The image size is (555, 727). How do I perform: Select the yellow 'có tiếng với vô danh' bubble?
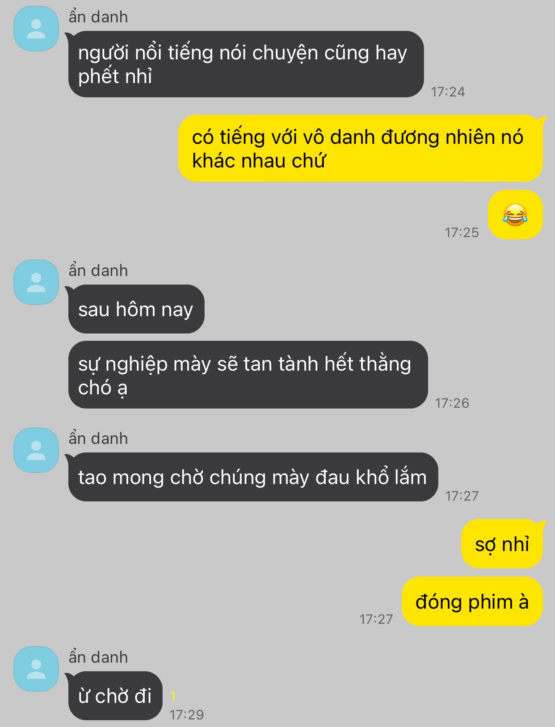pos(361,148)
